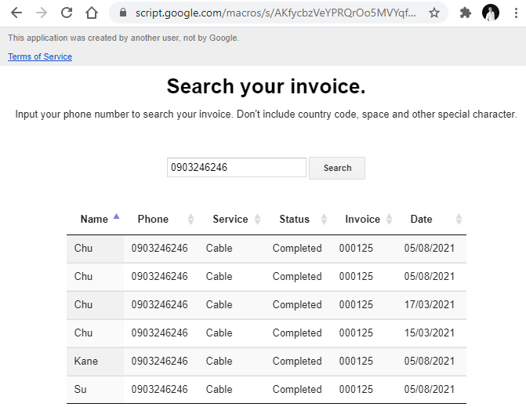Select the Kane row in the table
This screenshot has width=526, height=418.
click(86, 361)
